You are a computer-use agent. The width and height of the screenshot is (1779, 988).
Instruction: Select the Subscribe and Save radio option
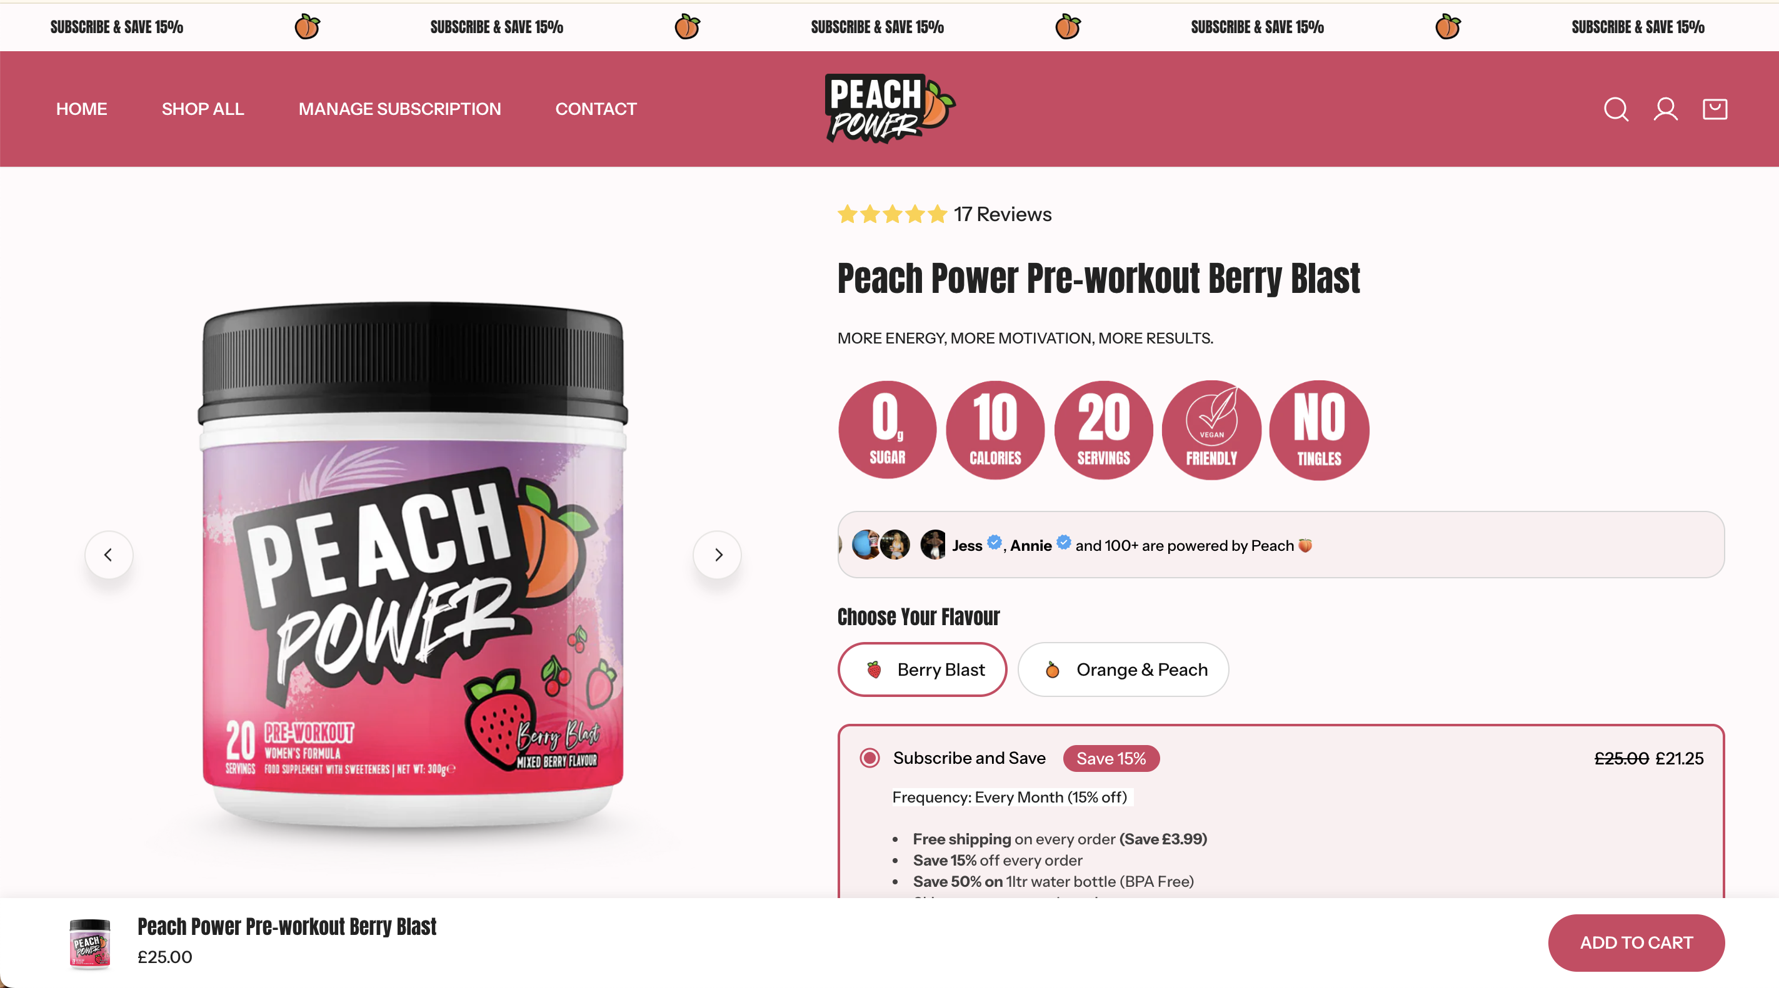click(869, 758)
